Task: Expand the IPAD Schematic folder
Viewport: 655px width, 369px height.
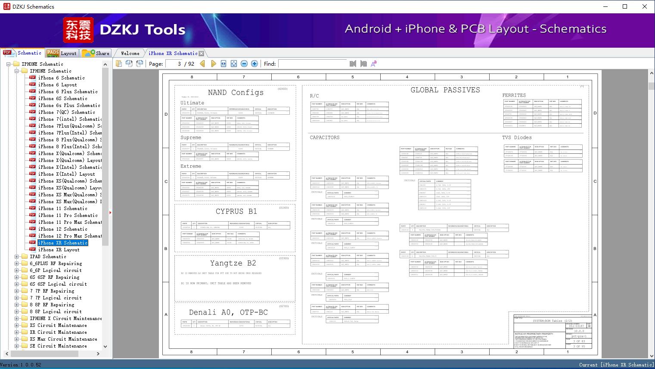Action: [x=17, y=256]
